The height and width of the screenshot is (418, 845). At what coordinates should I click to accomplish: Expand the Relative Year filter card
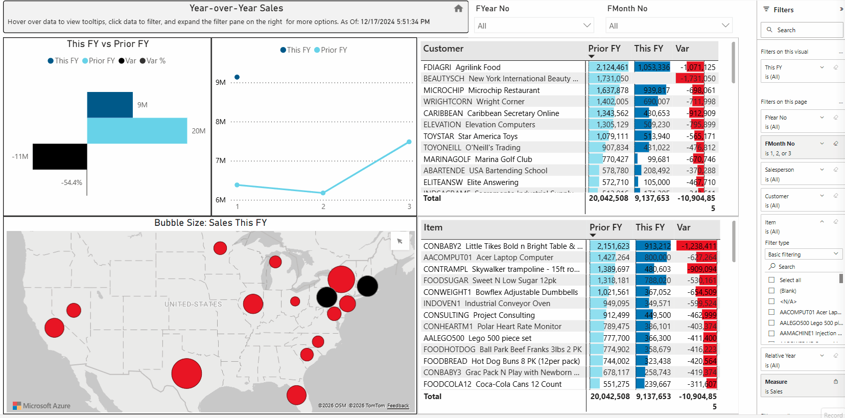point(822,356)
